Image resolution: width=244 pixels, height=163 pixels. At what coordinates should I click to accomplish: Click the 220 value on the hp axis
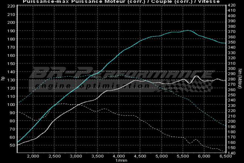[11, 6]
